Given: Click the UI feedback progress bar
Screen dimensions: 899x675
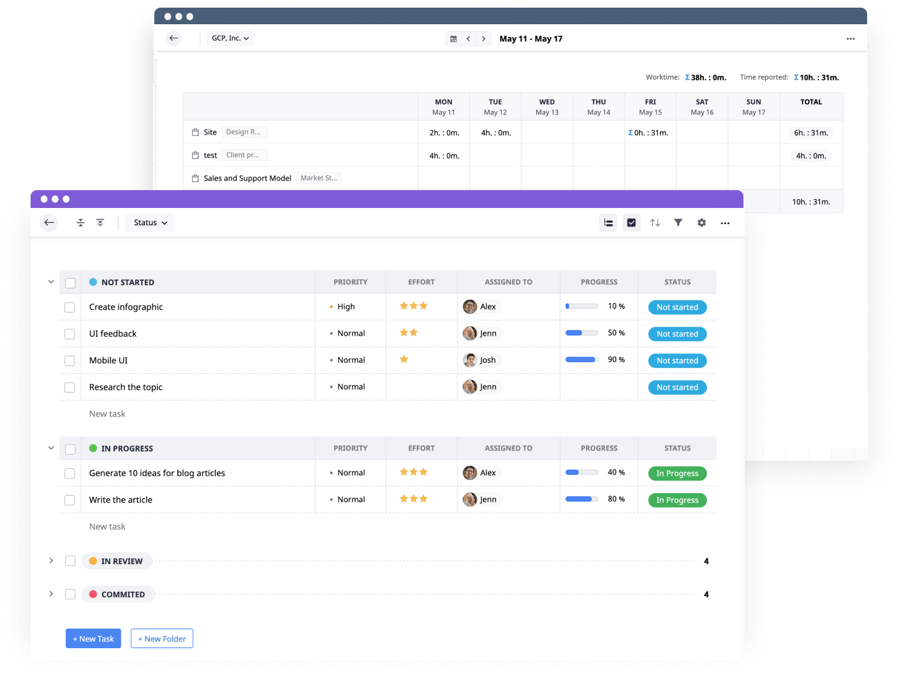Looking at the screenshot, I should click(x=581, y=333).
